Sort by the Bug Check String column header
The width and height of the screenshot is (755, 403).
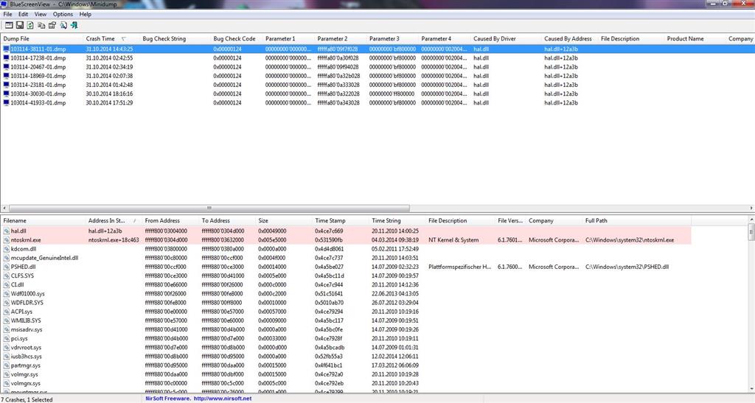coord(175,38)
